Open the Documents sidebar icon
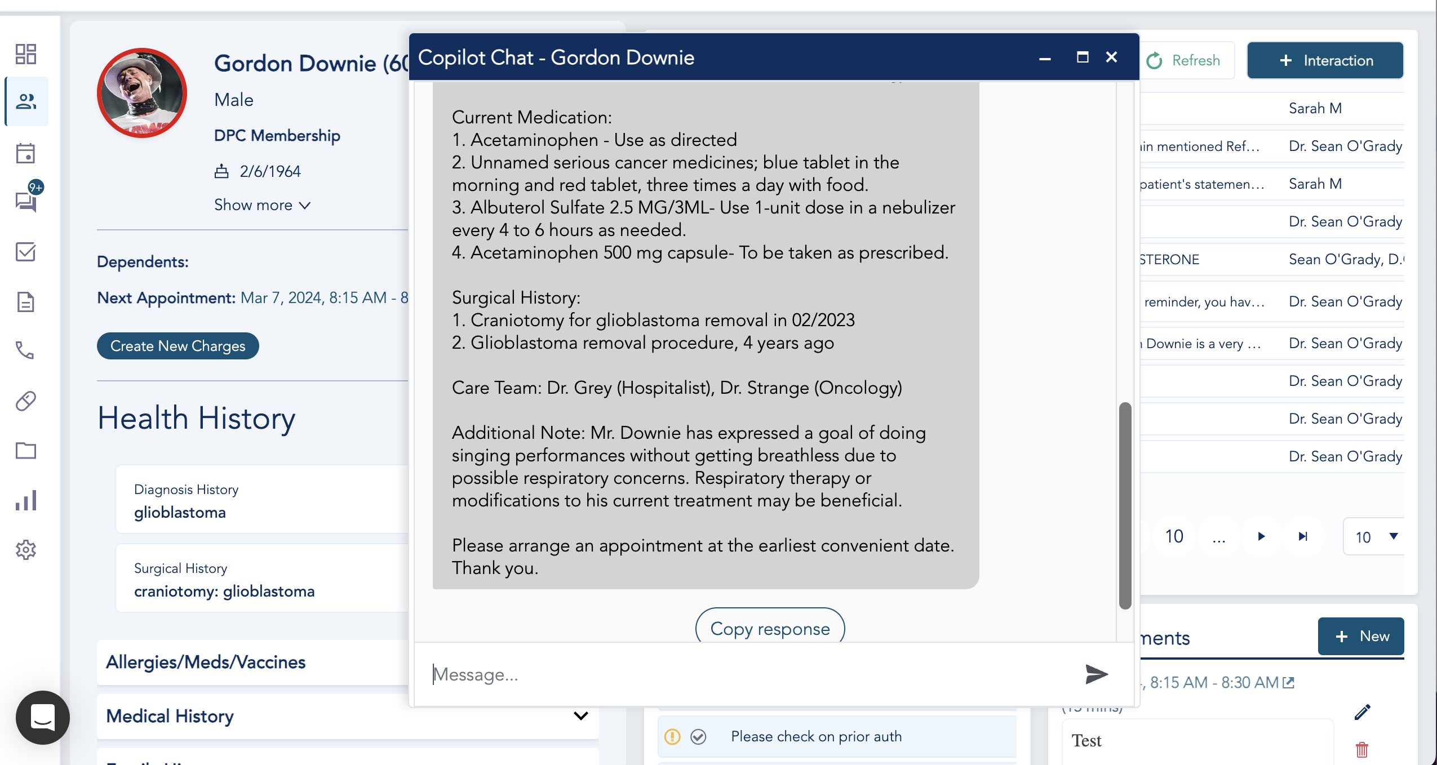Viewport: 1437px width, 765px height. (26, 303)
